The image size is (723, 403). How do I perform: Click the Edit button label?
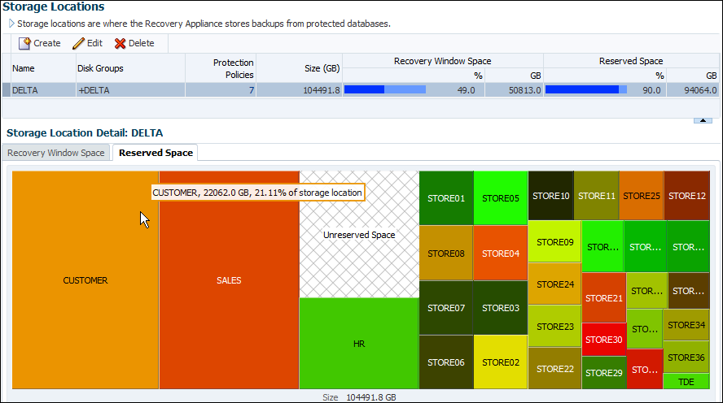pos(94,43)
